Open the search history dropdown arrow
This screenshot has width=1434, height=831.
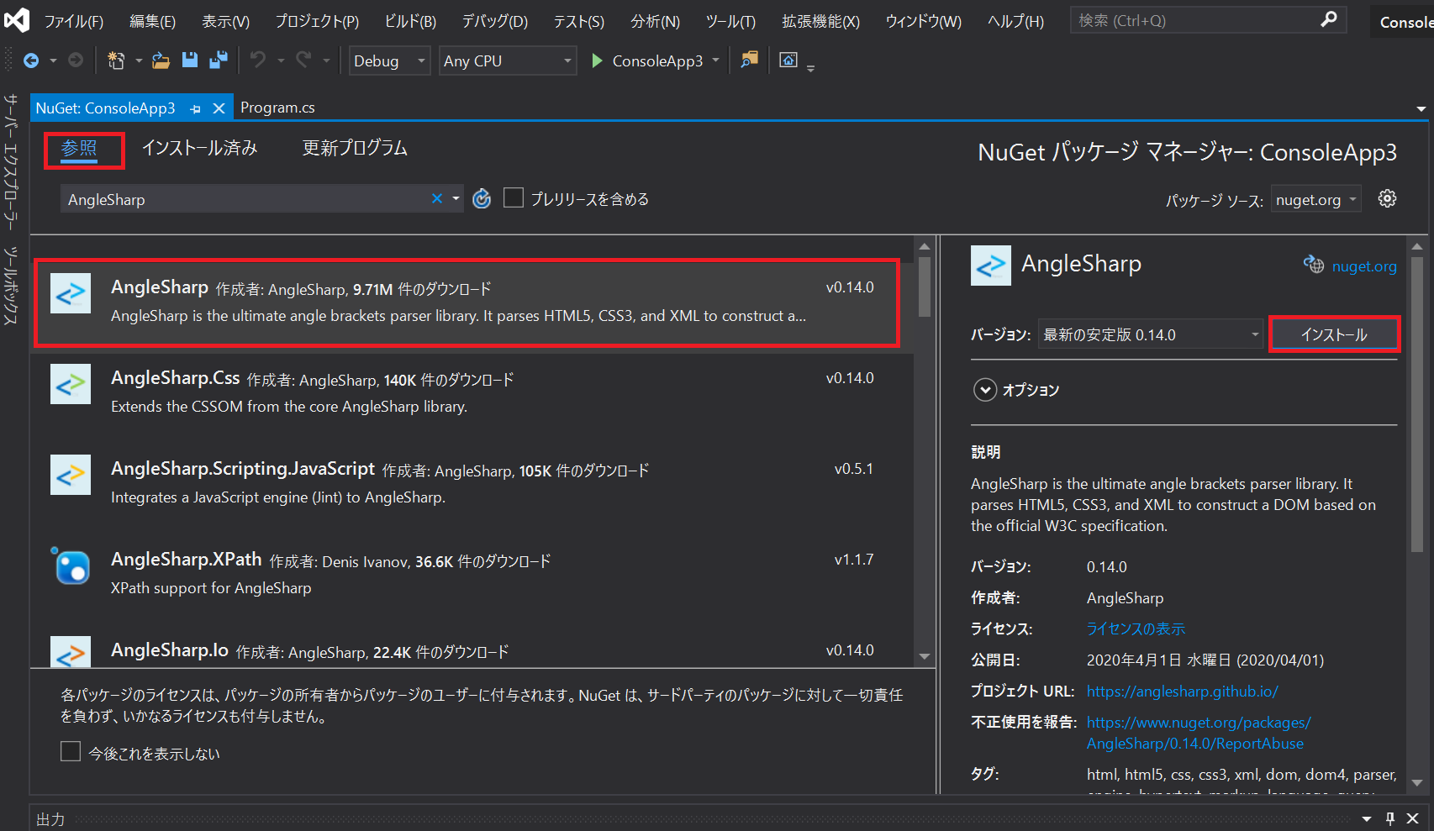coord(456,198)
